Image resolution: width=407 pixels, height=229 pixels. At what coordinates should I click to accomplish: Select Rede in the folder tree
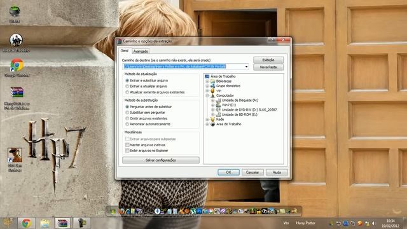coord(220,120)
